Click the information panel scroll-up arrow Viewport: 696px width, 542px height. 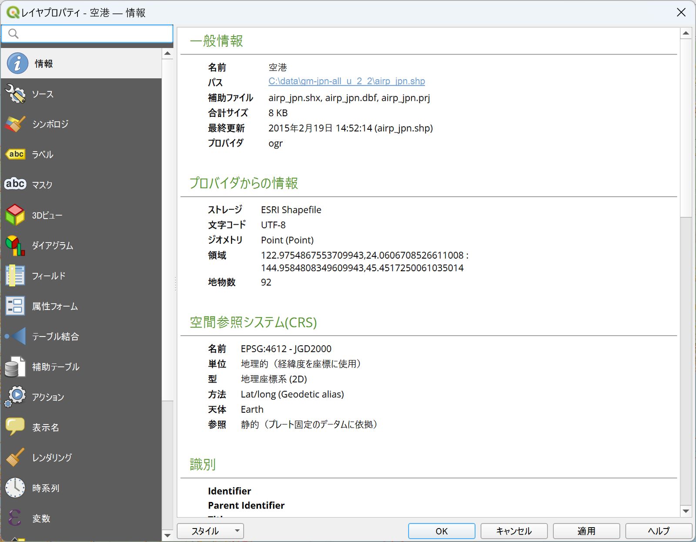click(x=686, y=33)
